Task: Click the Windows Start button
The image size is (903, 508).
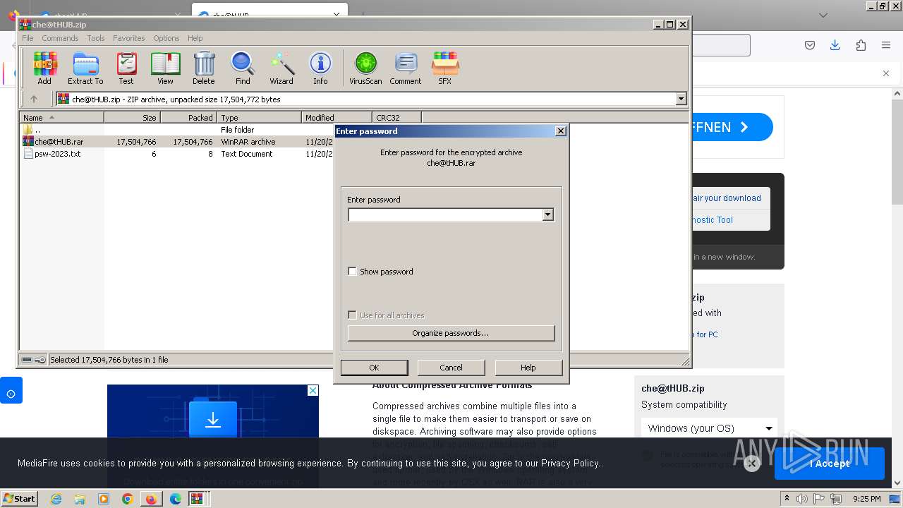Action: pyautogui.click(x=20, y=499)
